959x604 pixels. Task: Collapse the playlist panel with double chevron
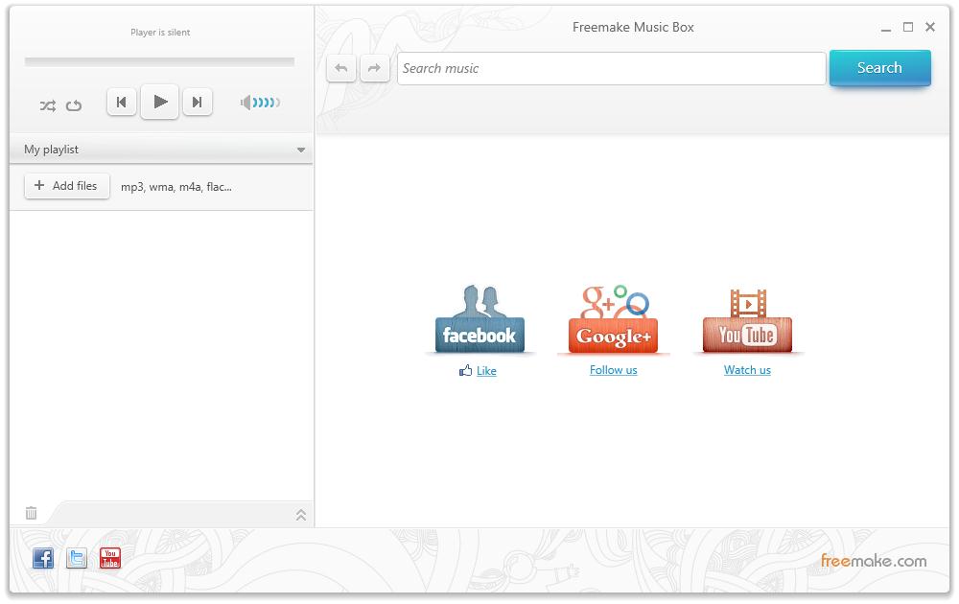pos(301,515)
